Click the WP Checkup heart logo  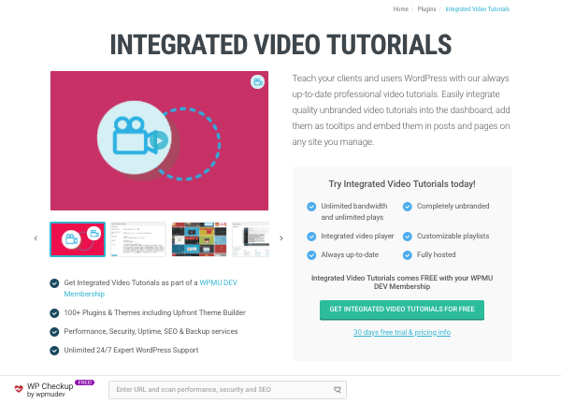19,389
